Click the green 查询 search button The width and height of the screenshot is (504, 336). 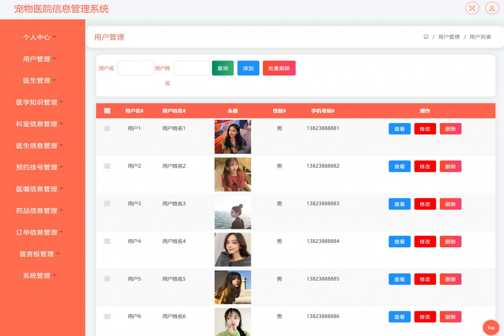pyautogui.click(x=223, y=68)
